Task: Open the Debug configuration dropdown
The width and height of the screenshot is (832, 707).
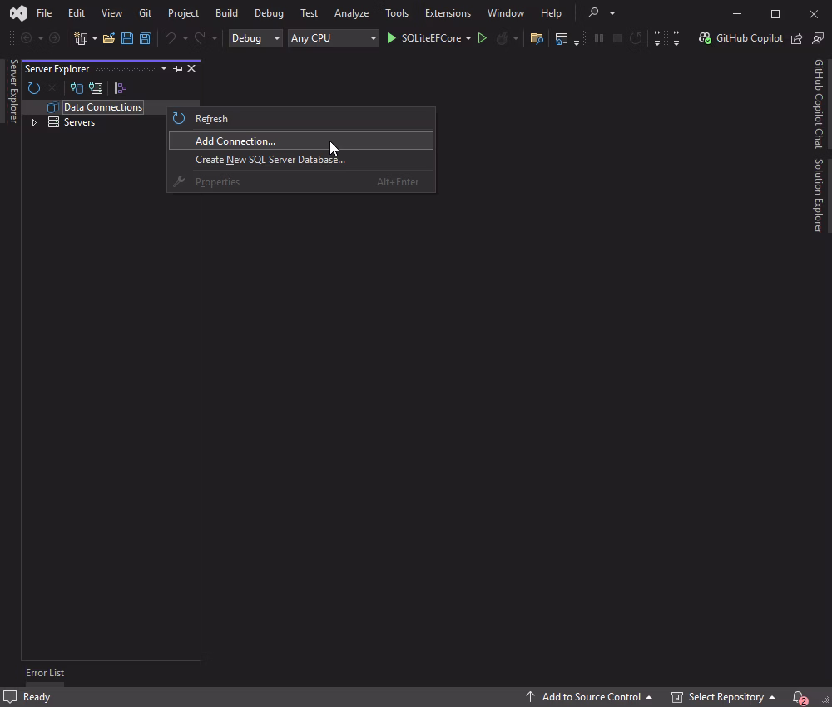Action: tap(255, 38)
